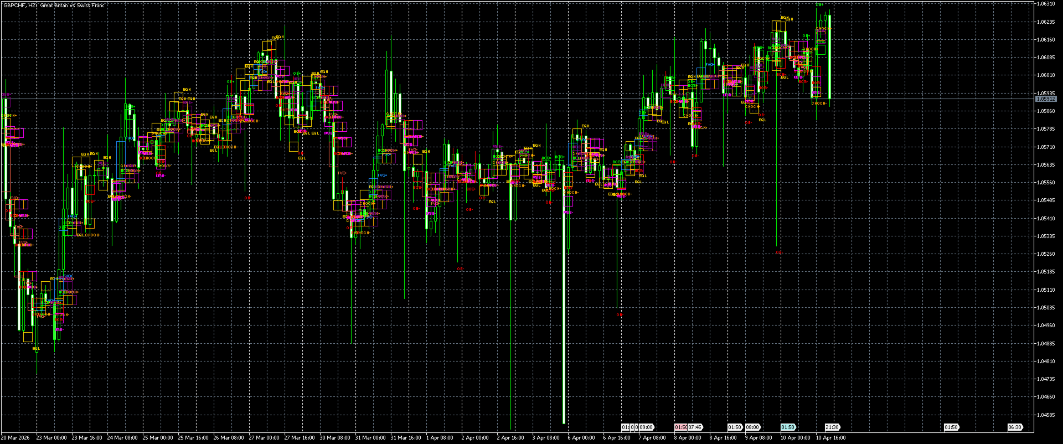Click the 20 Mar 2026 date label
Screen dimensions: 1063x444
[16, 438]
